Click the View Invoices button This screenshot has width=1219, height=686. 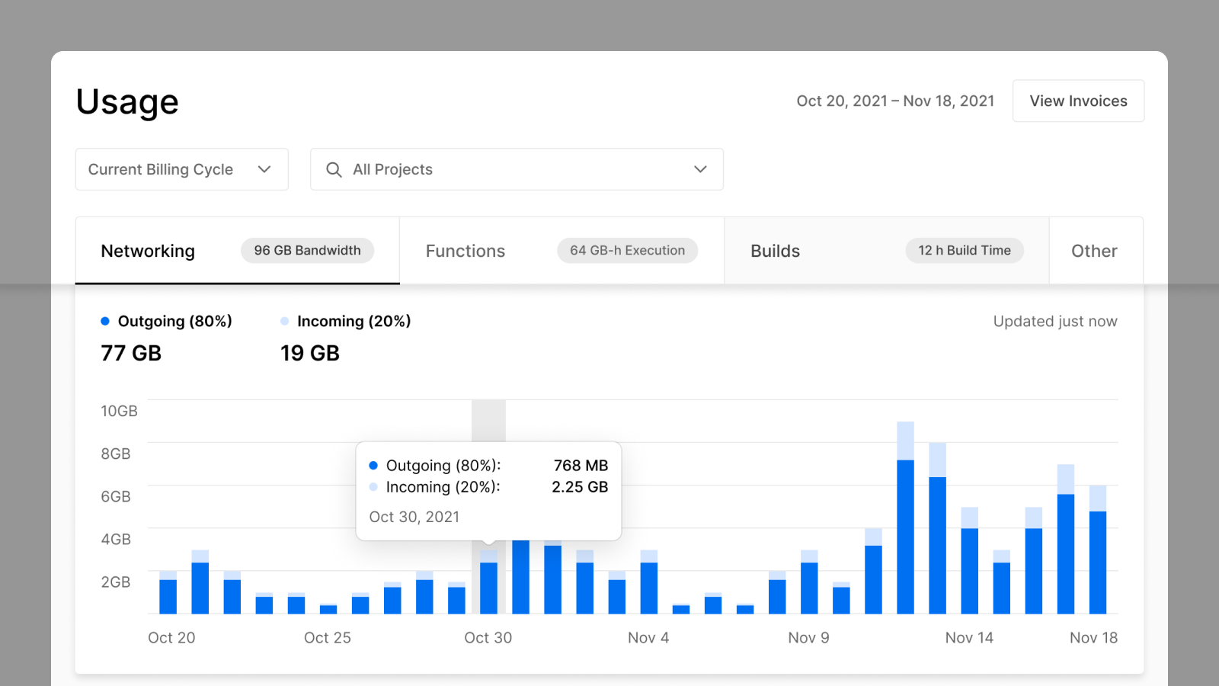(1078, 101)
